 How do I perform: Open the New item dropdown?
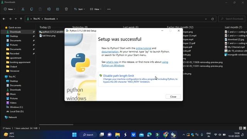9,9
